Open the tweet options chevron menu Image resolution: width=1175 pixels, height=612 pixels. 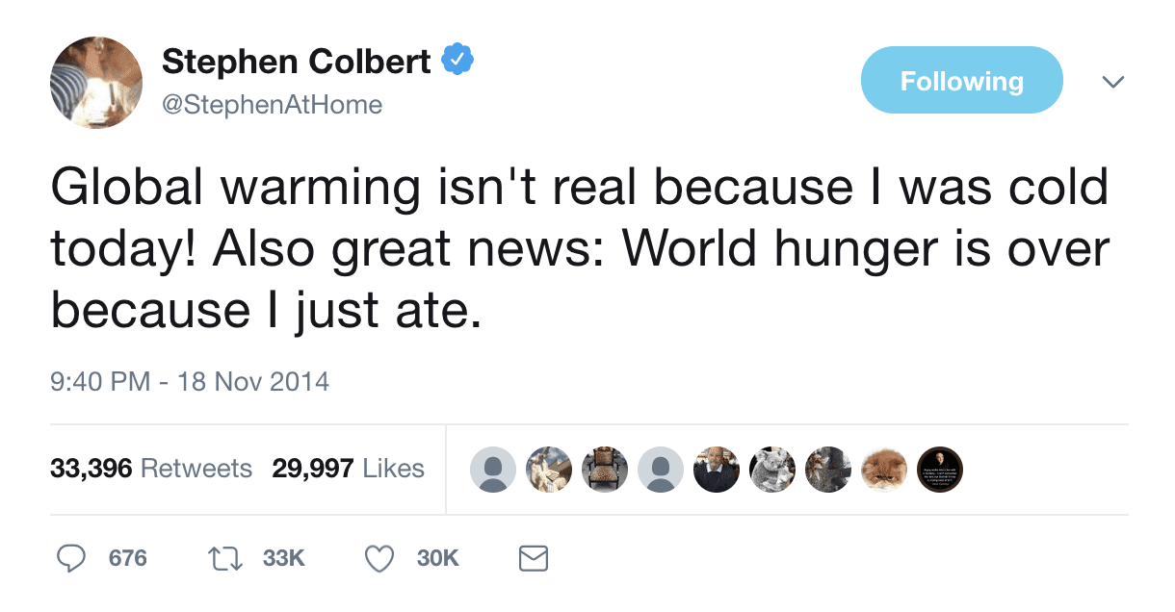1113,82
